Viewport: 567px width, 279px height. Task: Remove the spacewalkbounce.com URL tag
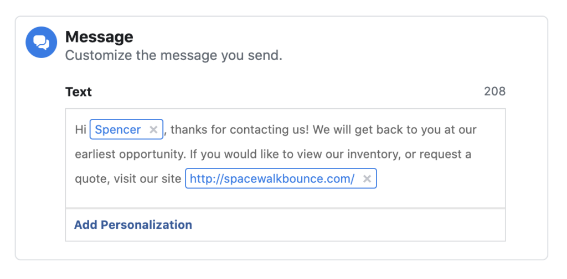coord(367,178)
